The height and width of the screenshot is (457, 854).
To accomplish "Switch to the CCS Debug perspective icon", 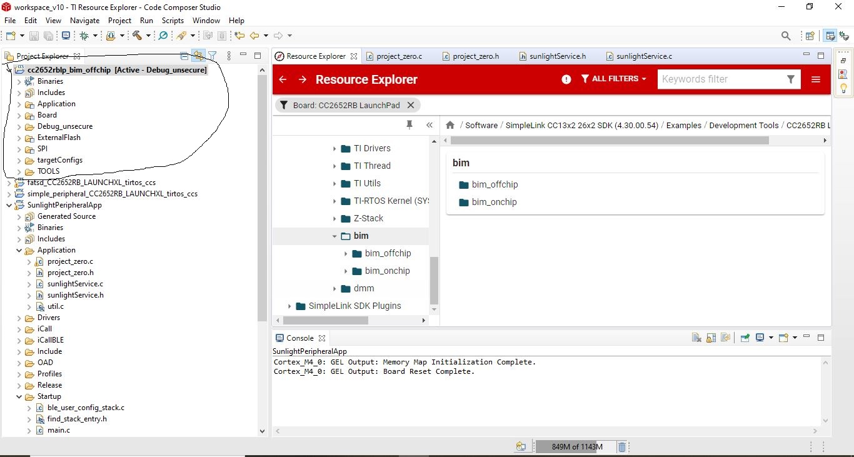I will (844, 36).
